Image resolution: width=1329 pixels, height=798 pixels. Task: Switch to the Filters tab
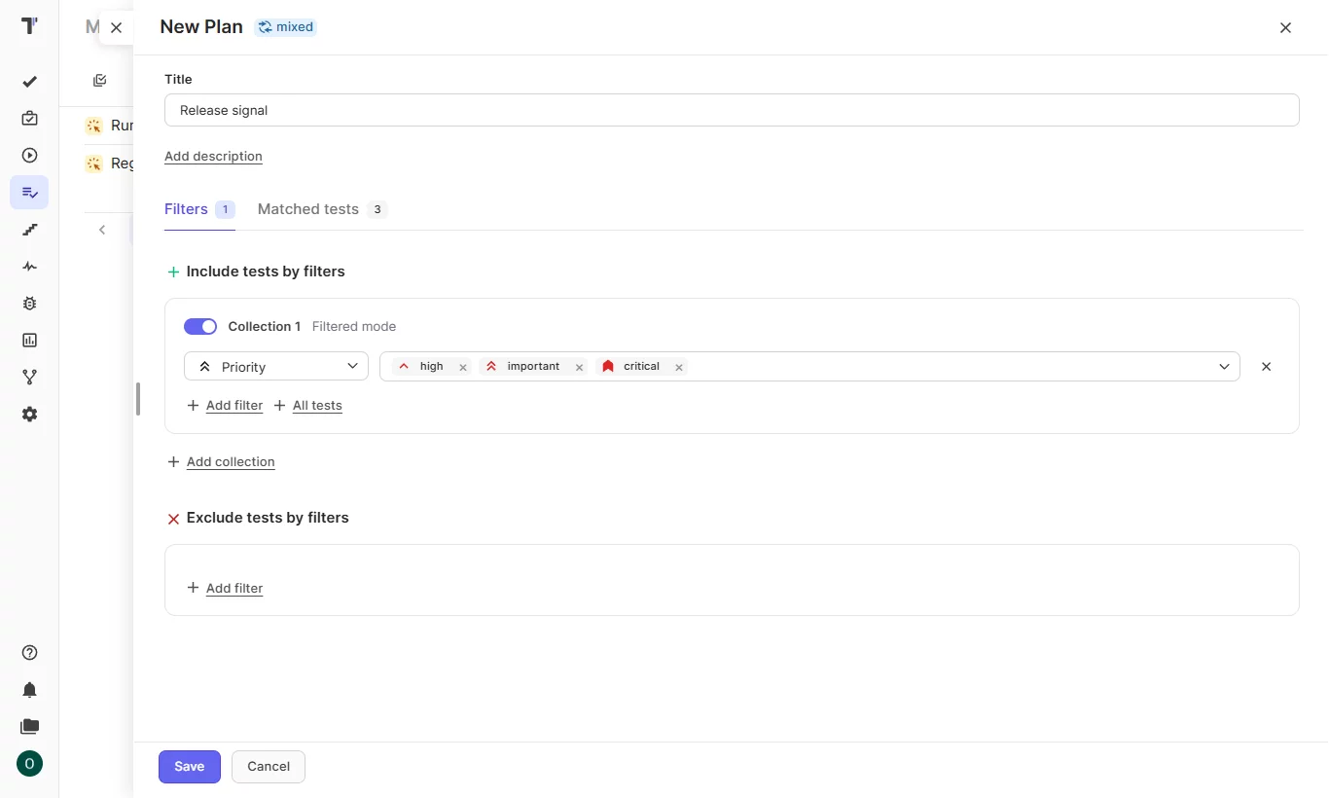point(199,209)
